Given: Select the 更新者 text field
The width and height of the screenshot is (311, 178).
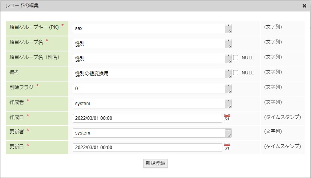Looking at the screenshot, I should click(149, 133).
